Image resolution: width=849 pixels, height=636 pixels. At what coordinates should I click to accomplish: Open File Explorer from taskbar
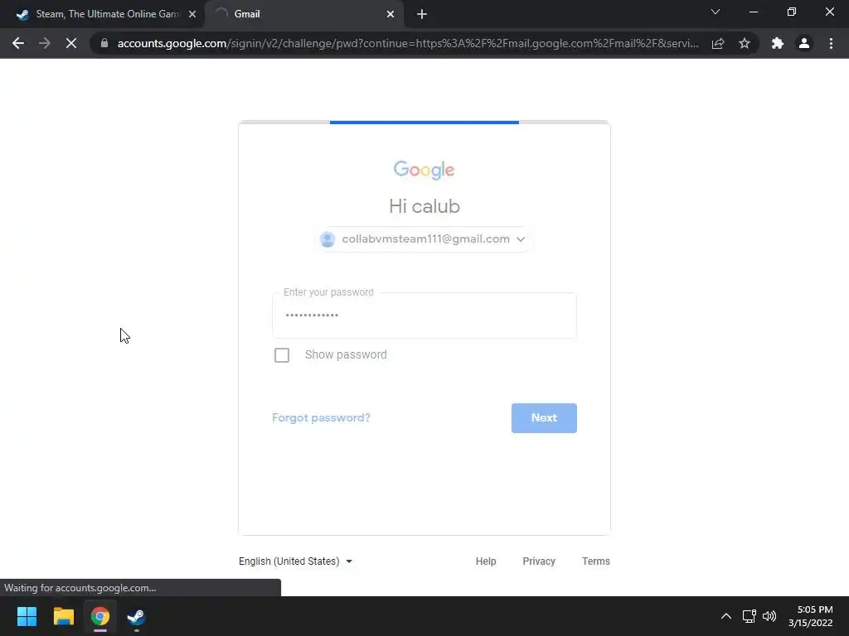[63, 616]
